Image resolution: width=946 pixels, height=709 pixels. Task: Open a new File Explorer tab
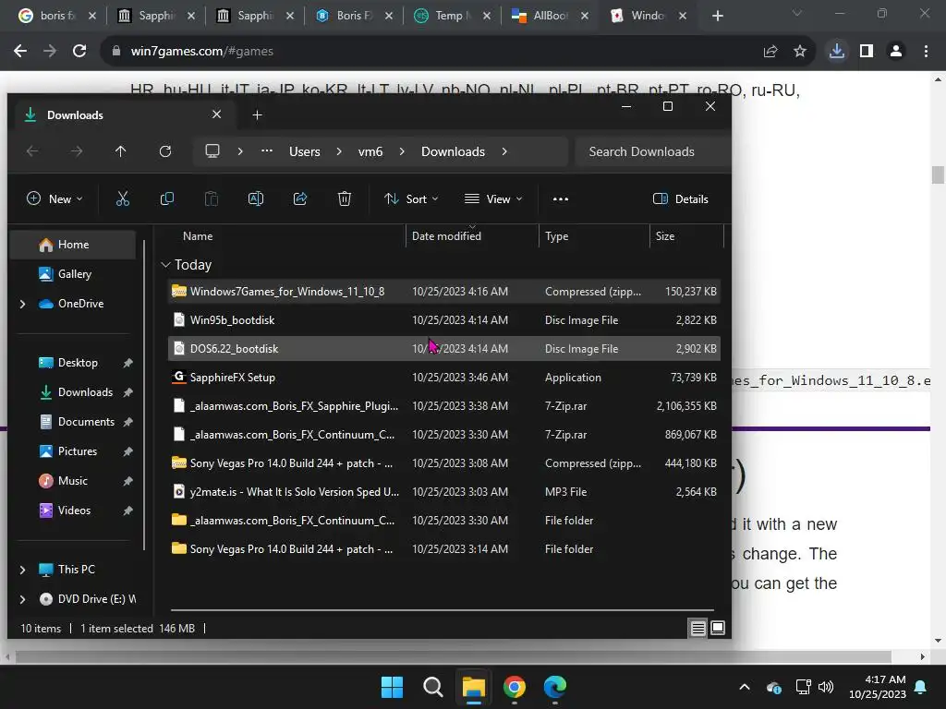click(x=257, y=114)
